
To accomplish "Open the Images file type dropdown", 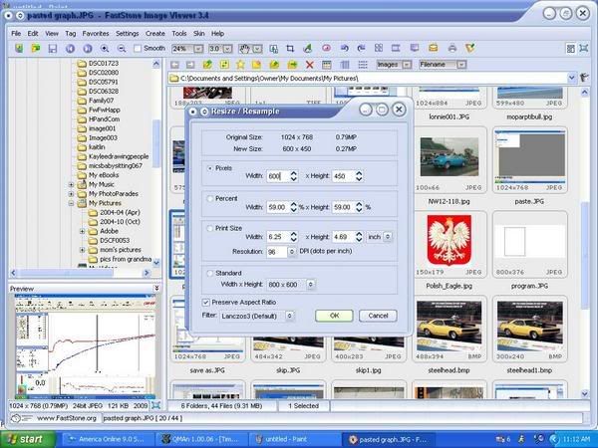I will (x=407, y=65).
